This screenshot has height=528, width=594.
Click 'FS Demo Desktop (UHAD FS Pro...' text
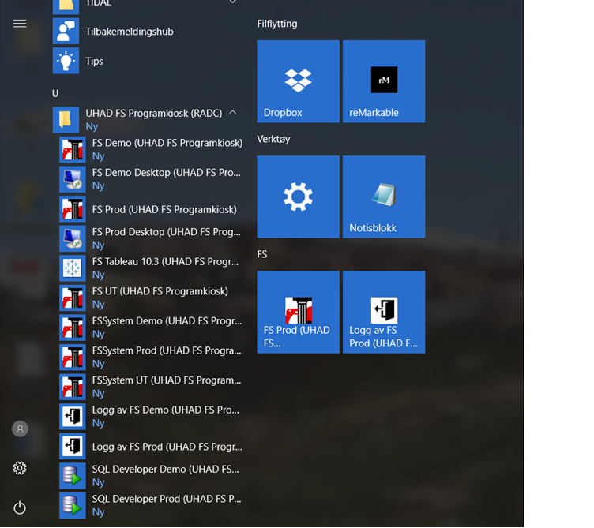[x=167, y=173]
